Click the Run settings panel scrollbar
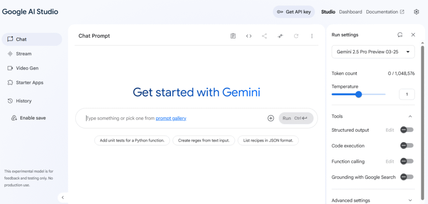Image resolution: width=428 pixels, height=204 pixels. pyautogui.click(x=423, y=122)
